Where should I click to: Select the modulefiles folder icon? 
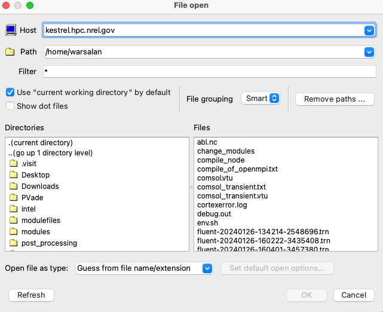14,221
